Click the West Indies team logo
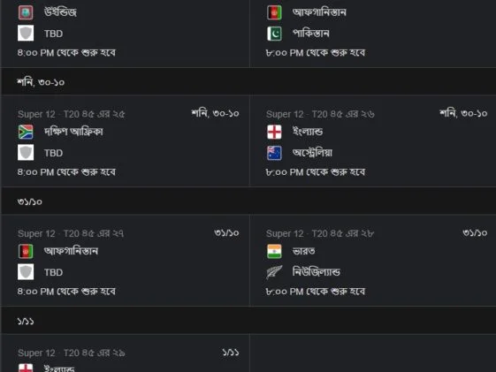The height and width of the screenshot is (372, 496). [x=26, y=12]
